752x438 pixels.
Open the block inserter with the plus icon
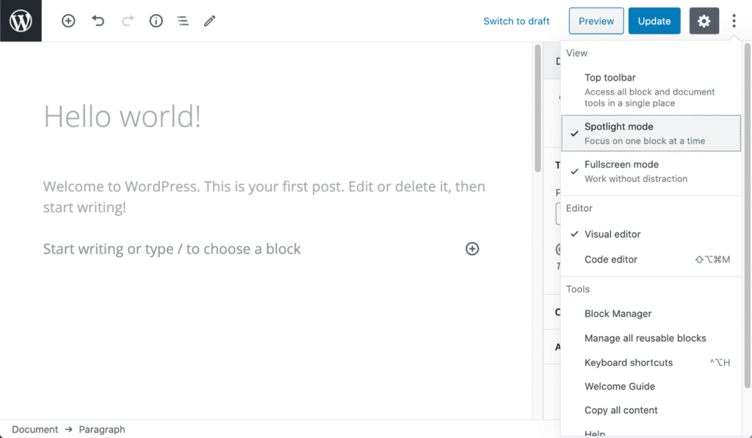pyautogui.click(x=68, y=21)
